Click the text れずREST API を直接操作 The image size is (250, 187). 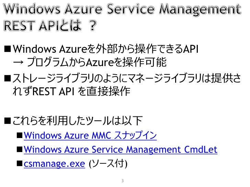tap(71, 91)
